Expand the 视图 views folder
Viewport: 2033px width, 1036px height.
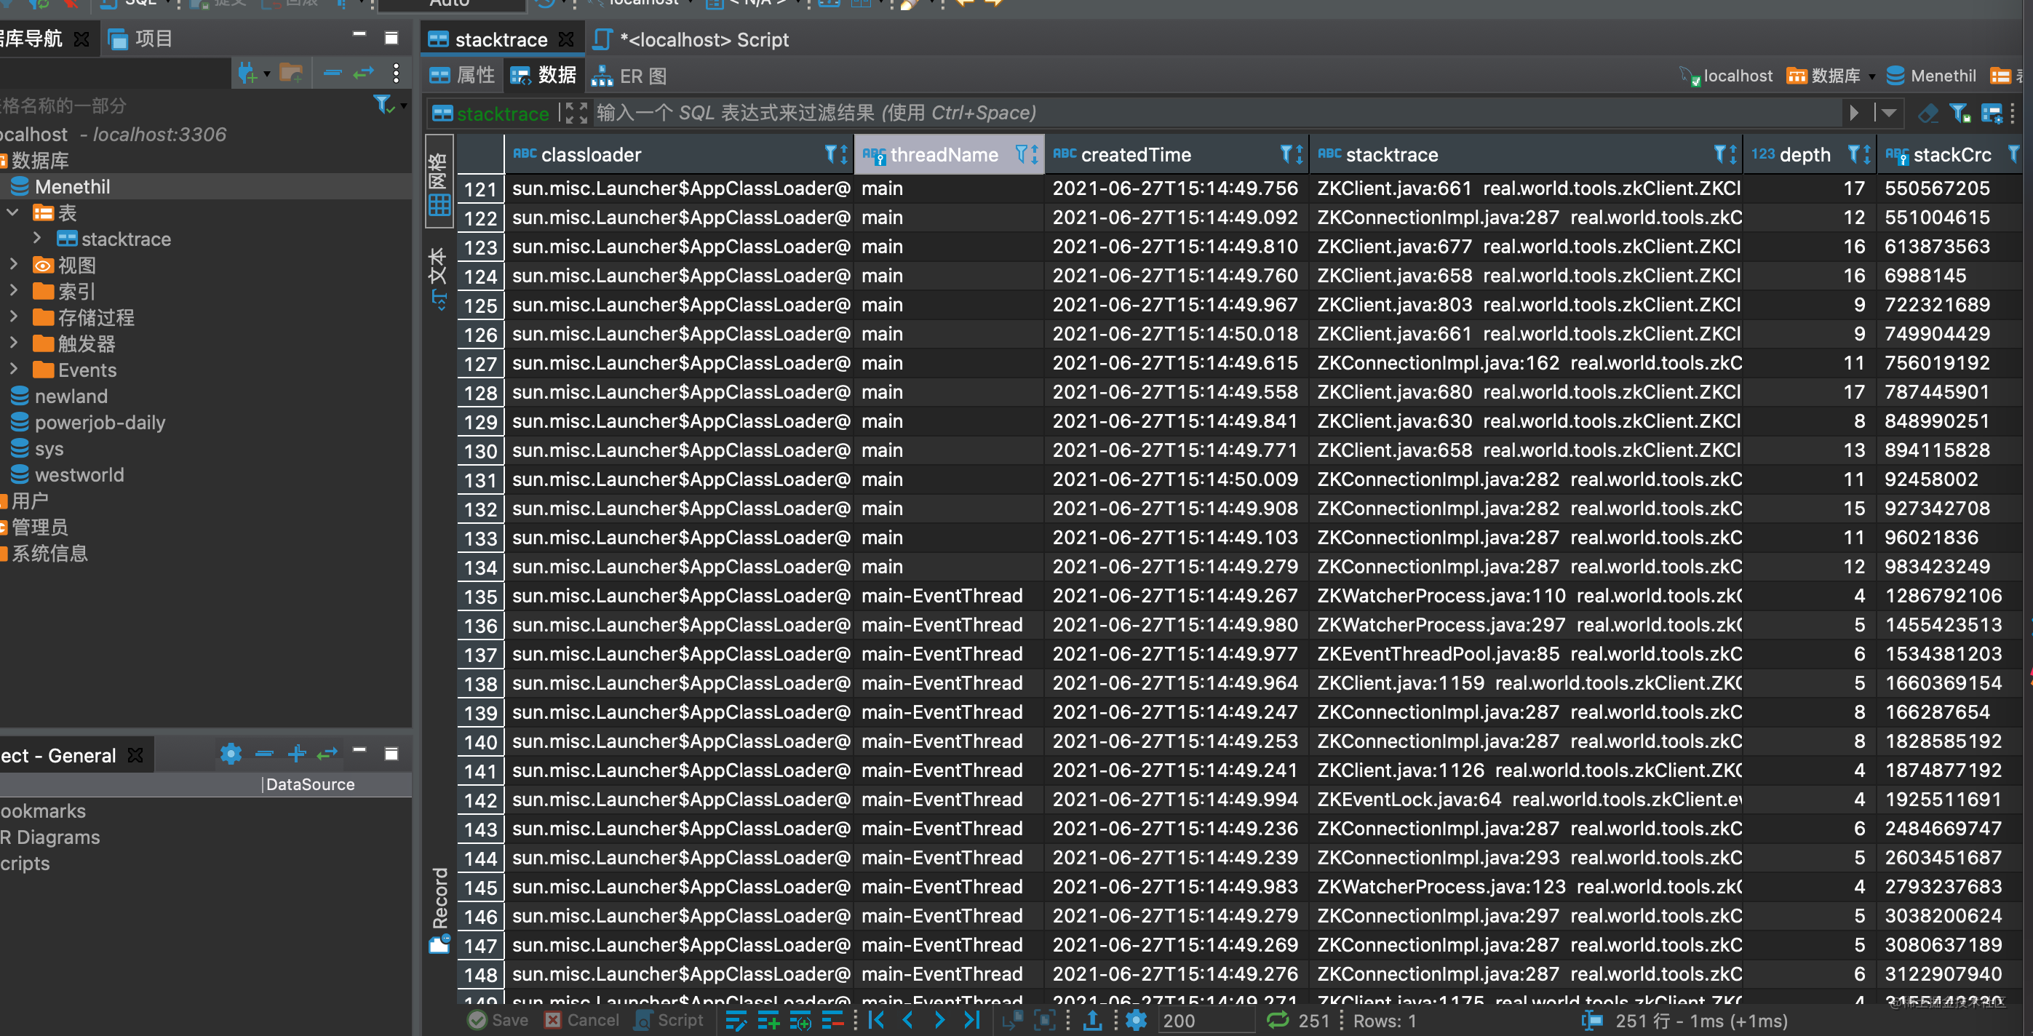pos(12,264)
